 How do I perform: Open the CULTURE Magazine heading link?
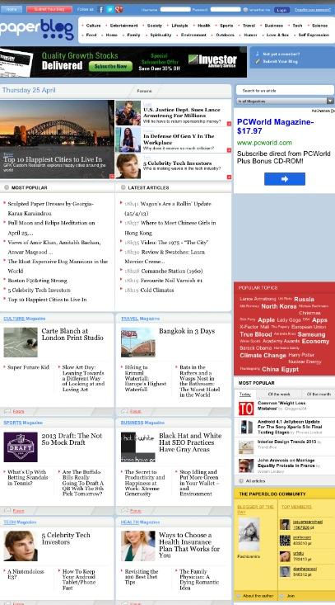24,319
